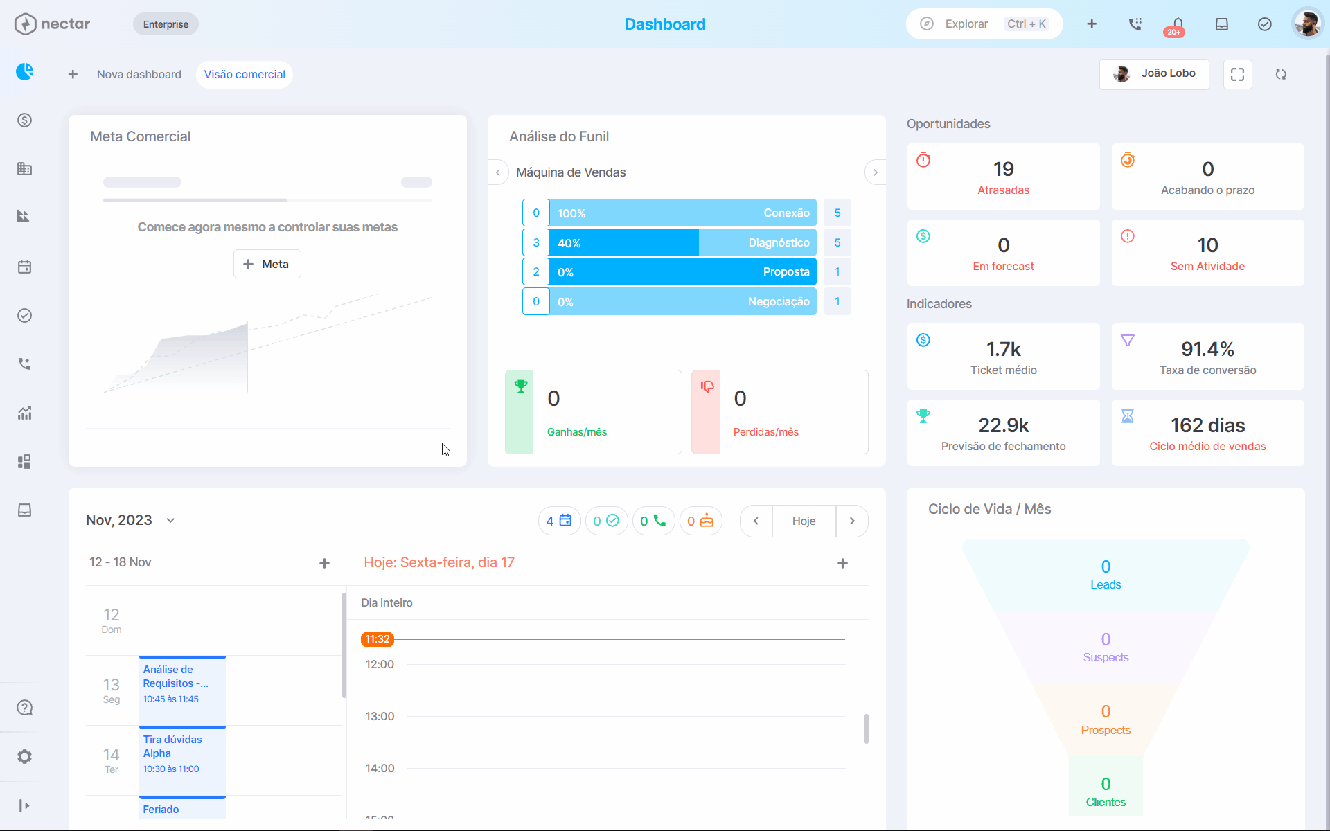This screenshot has width=1330, height=831.
Task: Go to previous funnel with left chevron
Action: click(498, 172)
